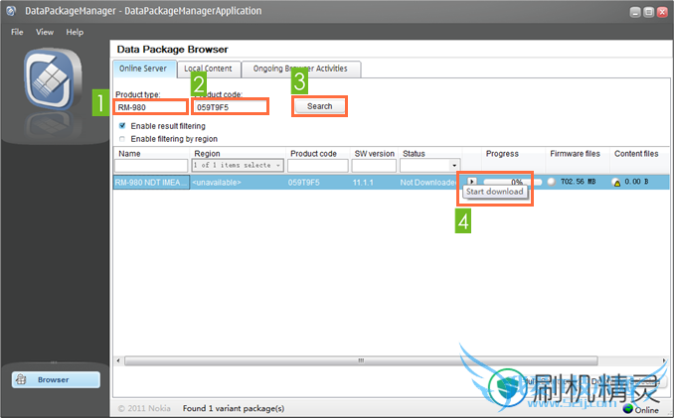This screenshot has height=418, width=674.
Task: Click the scroll right arrow
Action: coord(664,360)
